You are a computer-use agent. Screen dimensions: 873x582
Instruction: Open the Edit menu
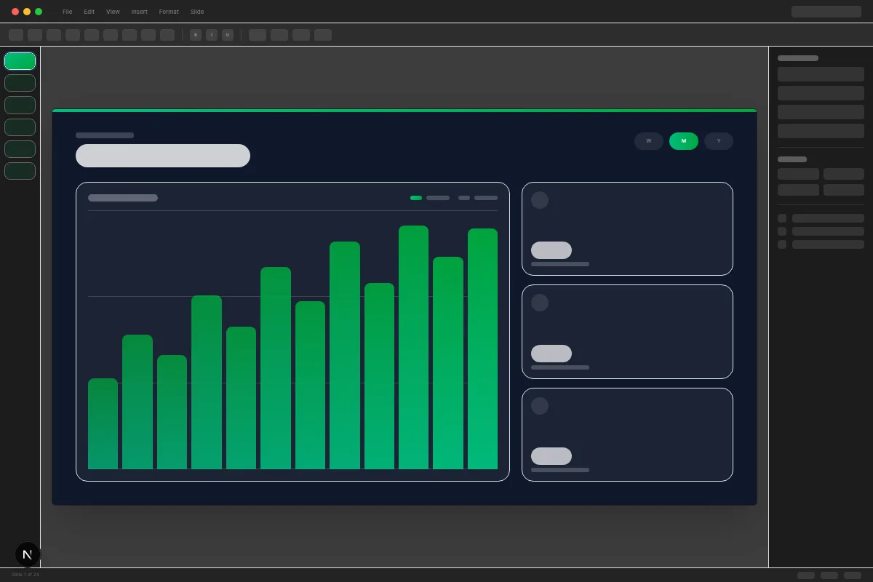tap(89, 12)
